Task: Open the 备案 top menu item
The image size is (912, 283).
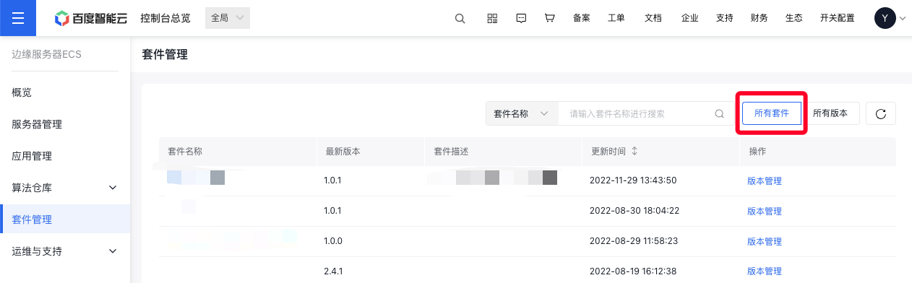Action: [x=581, y=19]
